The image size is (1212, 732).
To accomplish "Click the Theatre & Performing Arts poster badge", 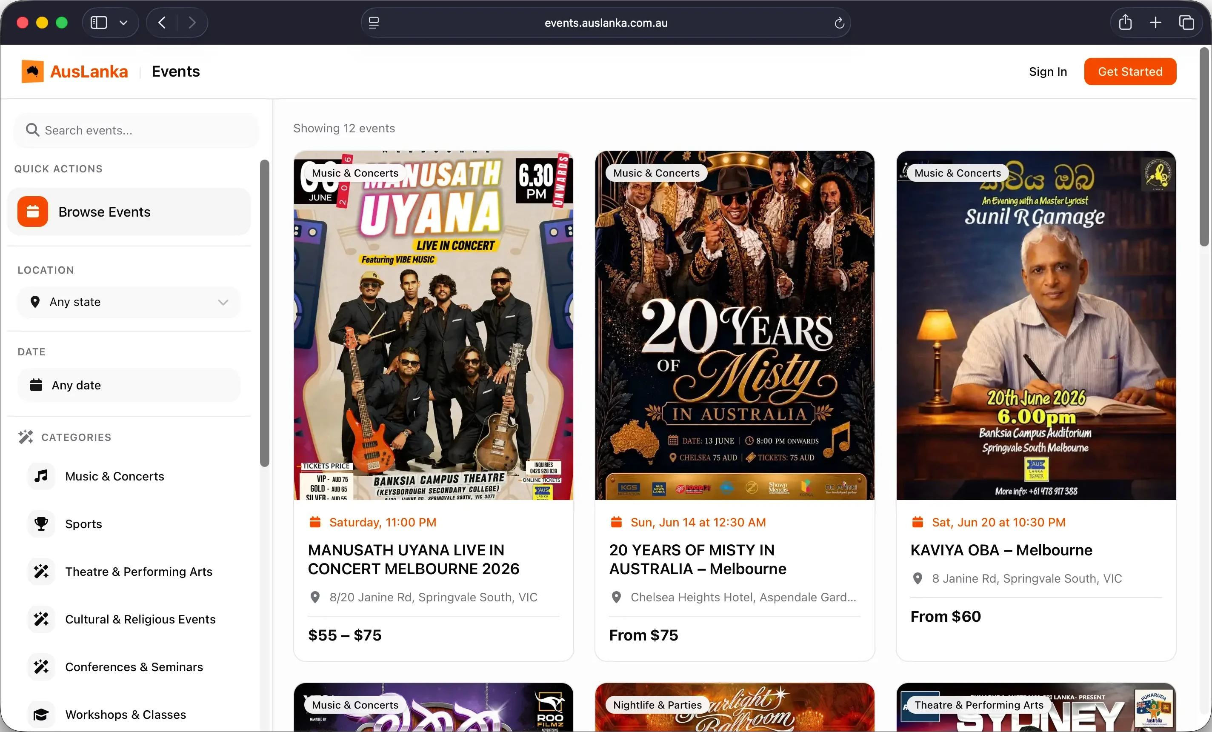I will [x=979, y=704].
